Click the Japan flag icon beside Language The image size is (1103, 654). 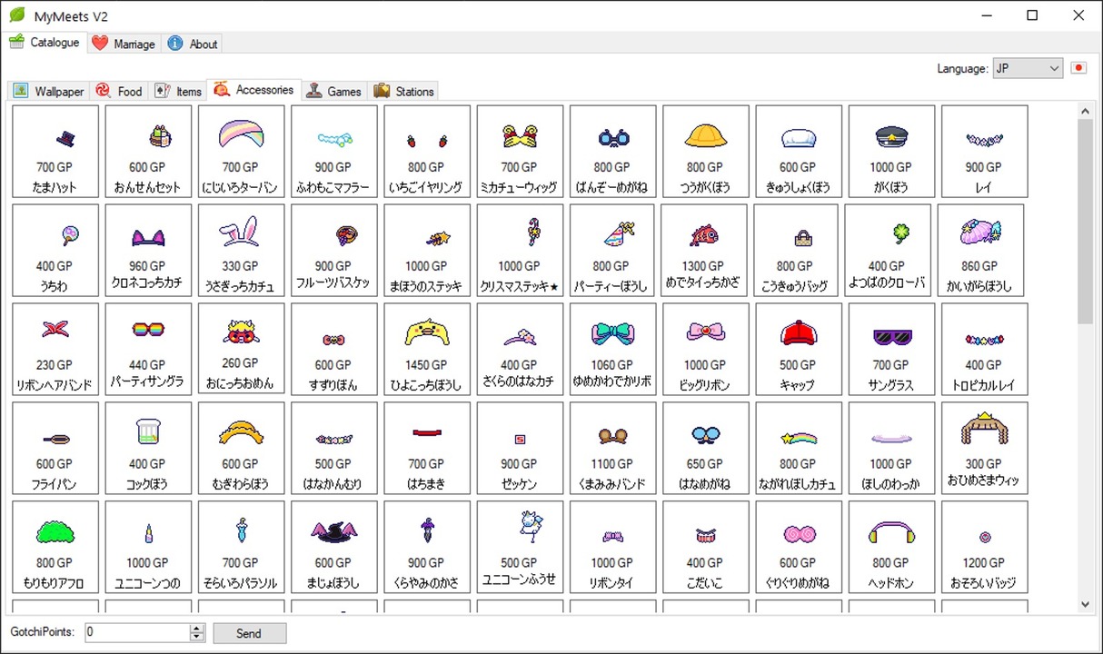pyautogui.click(x=1078, y=68)
